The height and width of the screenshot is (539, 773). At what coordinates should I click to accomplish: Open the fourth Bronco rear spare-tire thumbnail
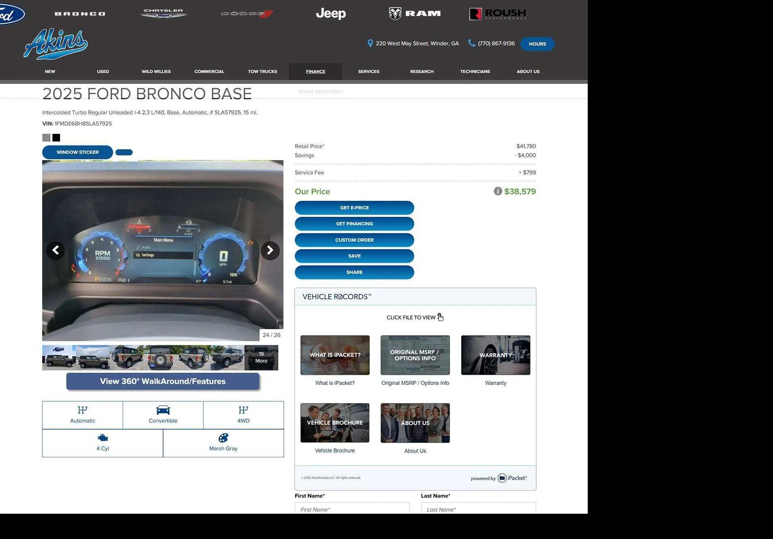pyautogui.click(x=160, y=358)
